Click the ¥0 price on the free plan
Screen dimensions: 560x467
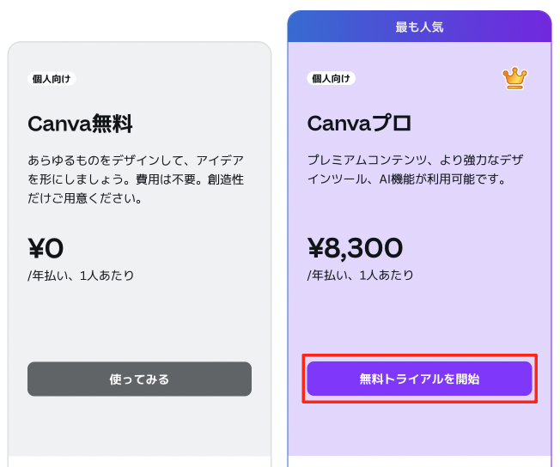tap(46, 248)
